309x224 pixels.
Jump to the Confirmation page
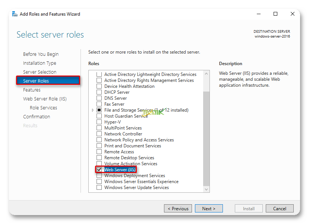tap(37, 116)
